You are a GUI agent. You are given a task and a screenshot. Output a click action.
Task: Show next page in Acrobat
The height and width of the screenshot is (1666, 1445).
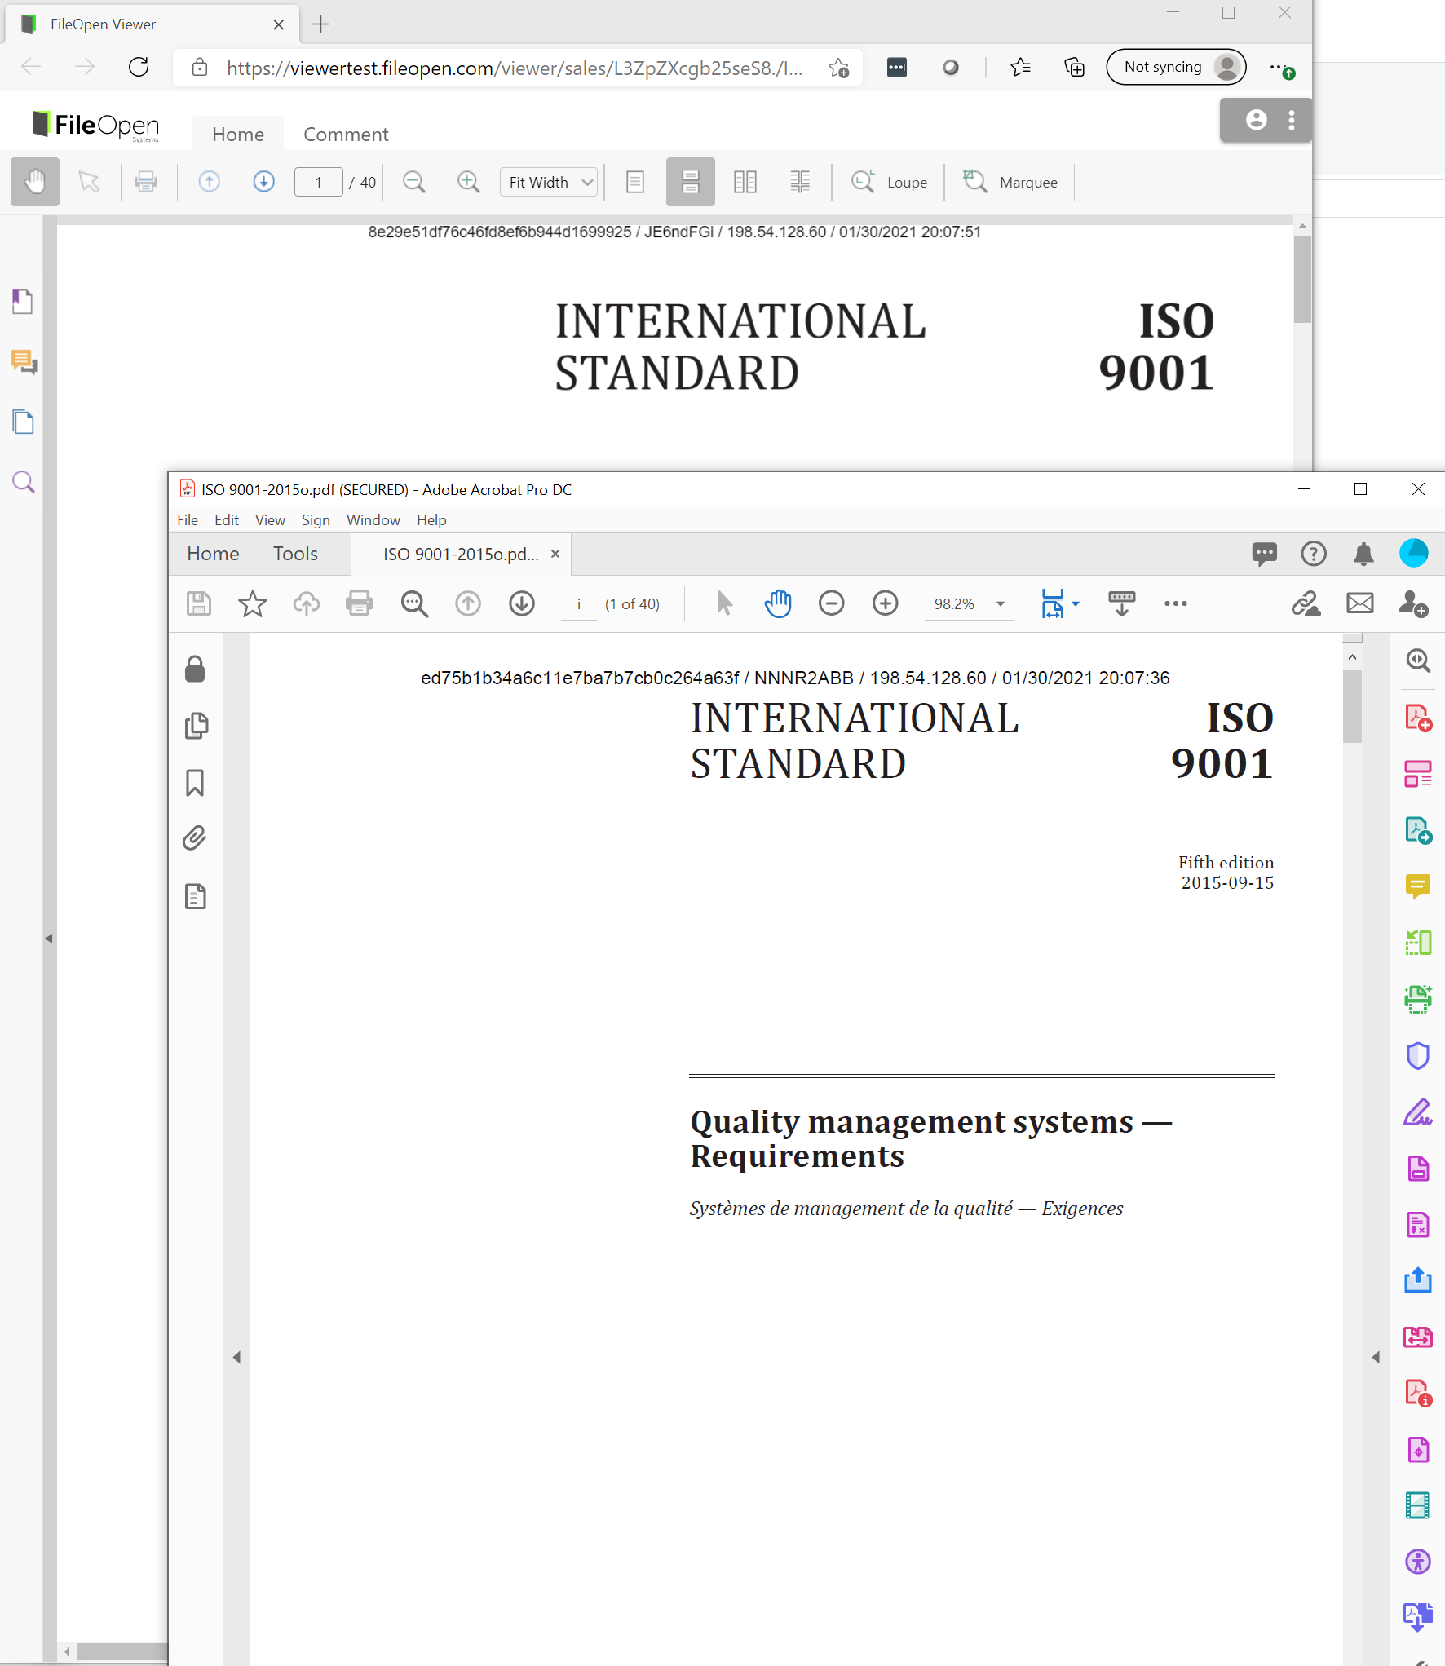(x=522, y=604)
